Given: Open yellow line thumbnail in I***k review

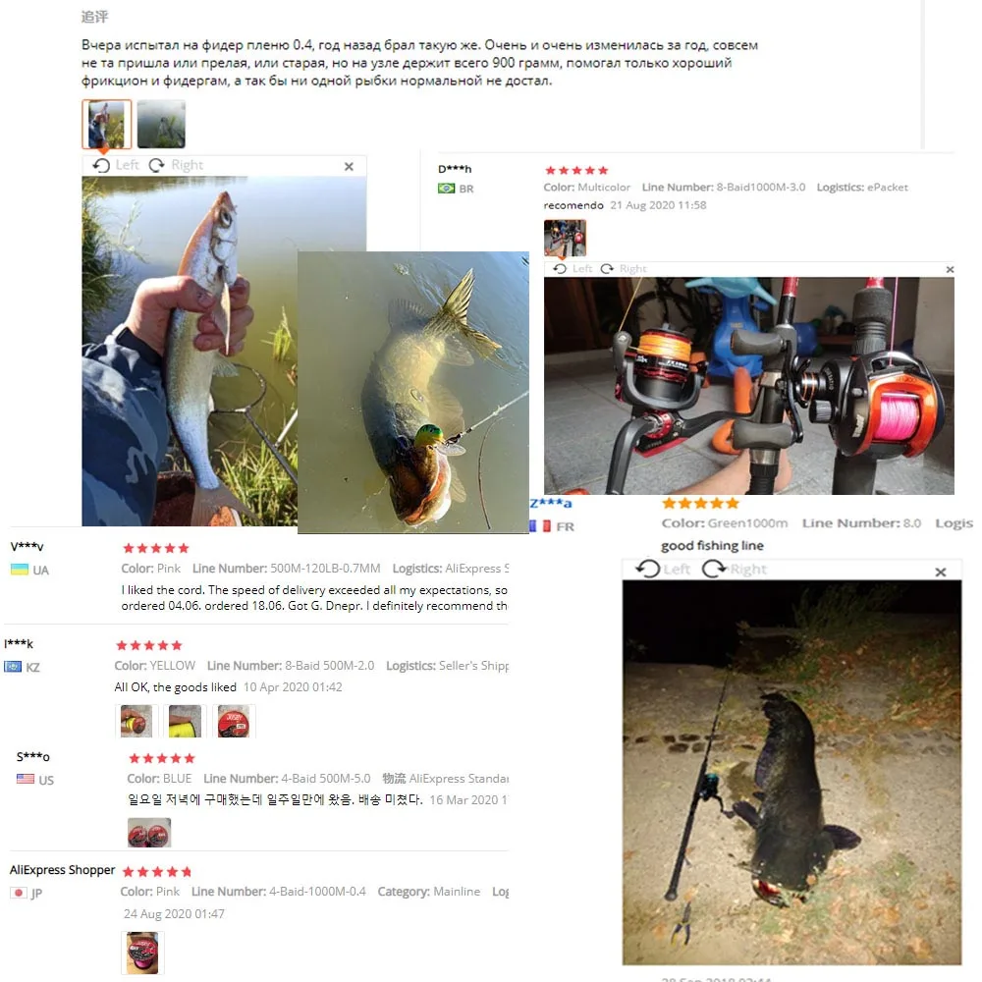Looking at the screenshot, I should point(185,720).
